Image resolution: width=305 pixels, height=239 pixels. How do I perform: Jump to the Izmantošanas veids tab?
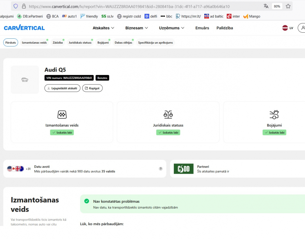pos(34,43)
